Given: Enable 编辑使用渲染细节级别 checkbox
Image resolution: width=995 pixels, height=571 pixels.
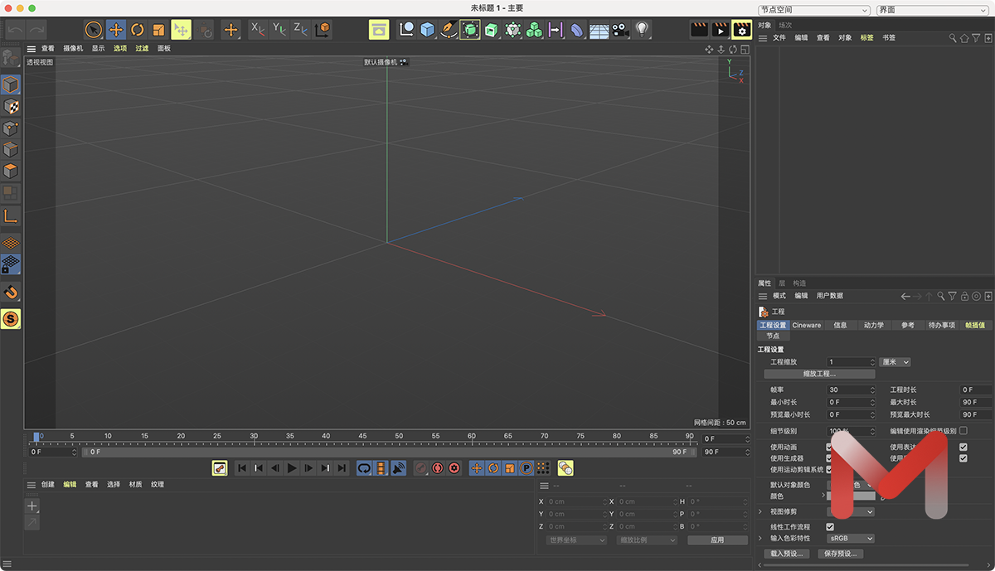Looking at the screenshot, I should pos(963,431).
